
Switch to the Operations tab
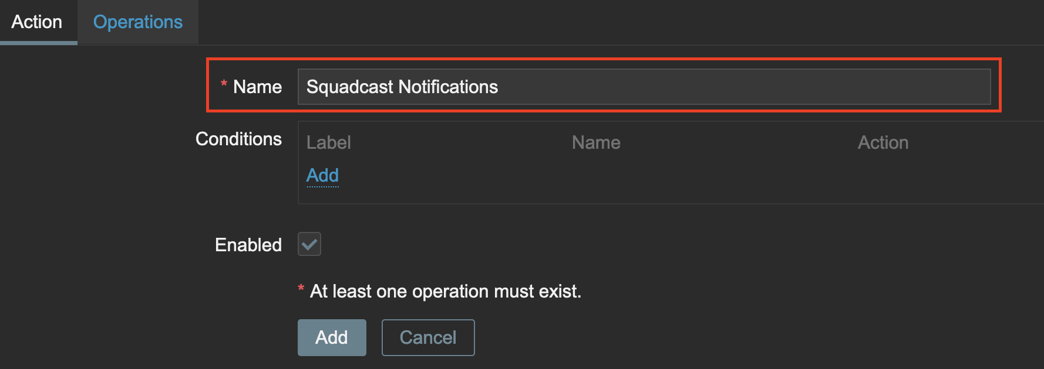[x=138, y=22]
